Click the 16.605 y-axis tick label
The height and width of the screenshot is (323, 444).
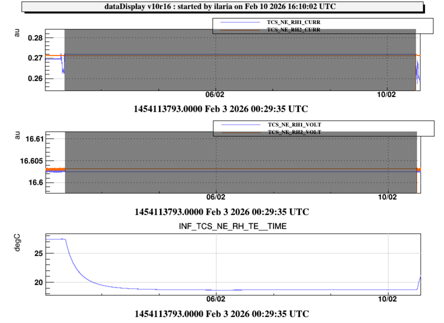31,161
